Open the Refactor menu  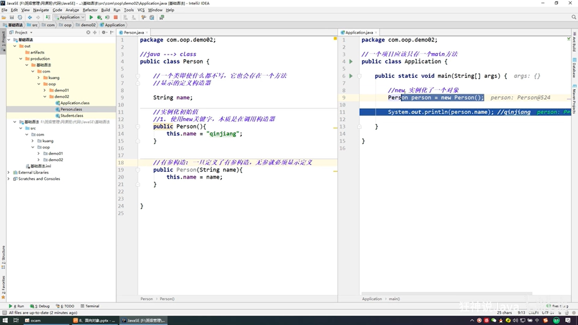[x=90, y=10]
